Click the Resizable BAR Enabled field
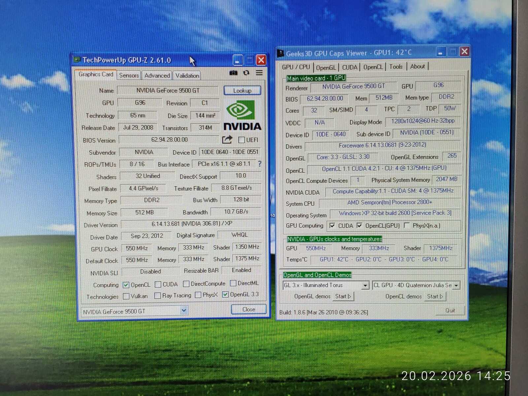Viewport: 528px width, 396px height. click(241, 270)
